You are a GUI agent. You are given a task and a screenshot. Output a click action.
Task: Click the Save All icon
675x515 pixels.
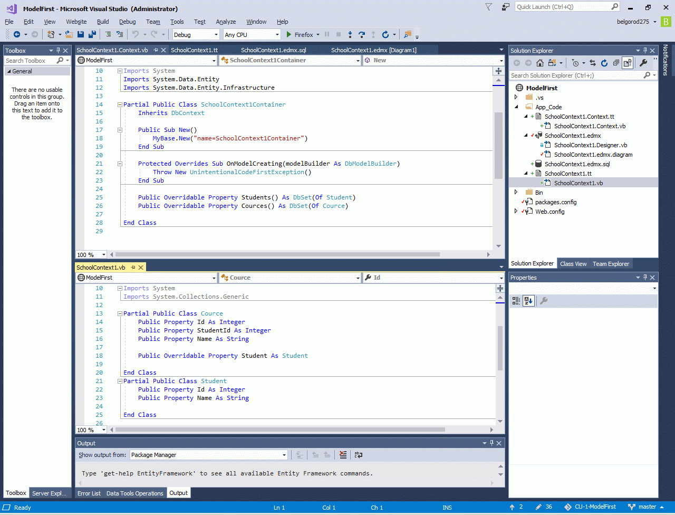(92, 34)
